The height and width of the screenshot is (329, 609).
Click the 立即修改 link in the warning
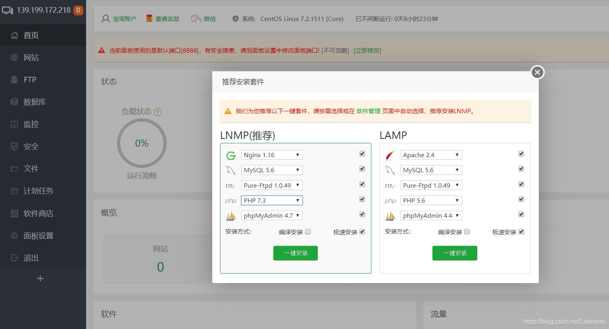coord(367,50)
